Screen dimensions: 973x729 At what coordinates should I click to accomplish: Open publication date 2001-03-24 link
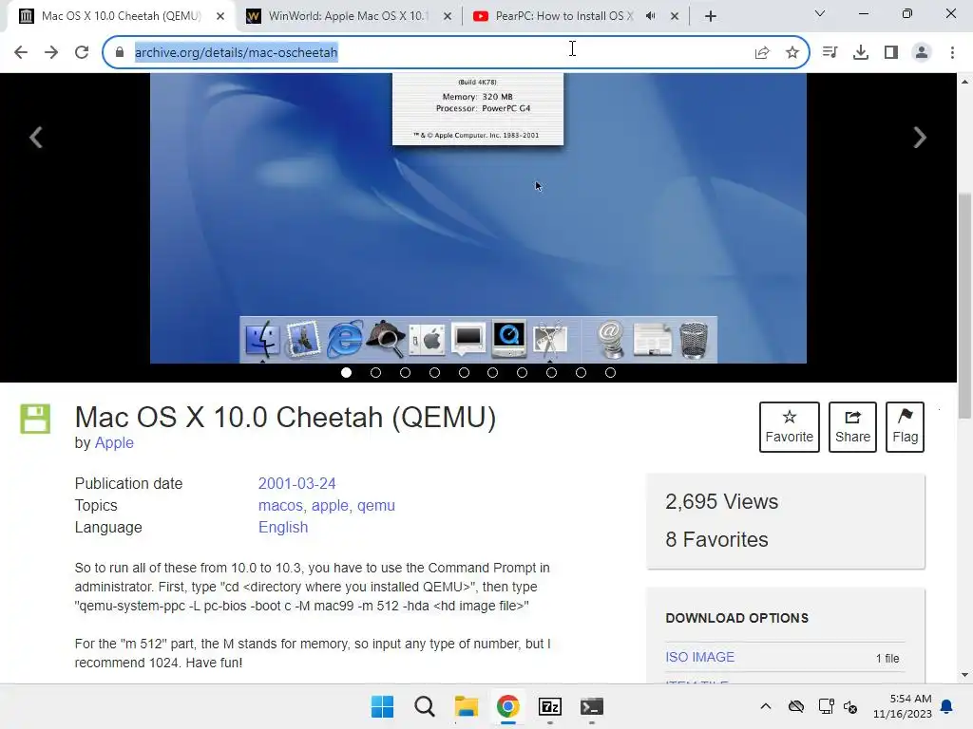click(x=296, y=483)
